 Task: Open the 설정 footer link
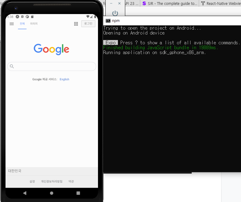point(32,181)
